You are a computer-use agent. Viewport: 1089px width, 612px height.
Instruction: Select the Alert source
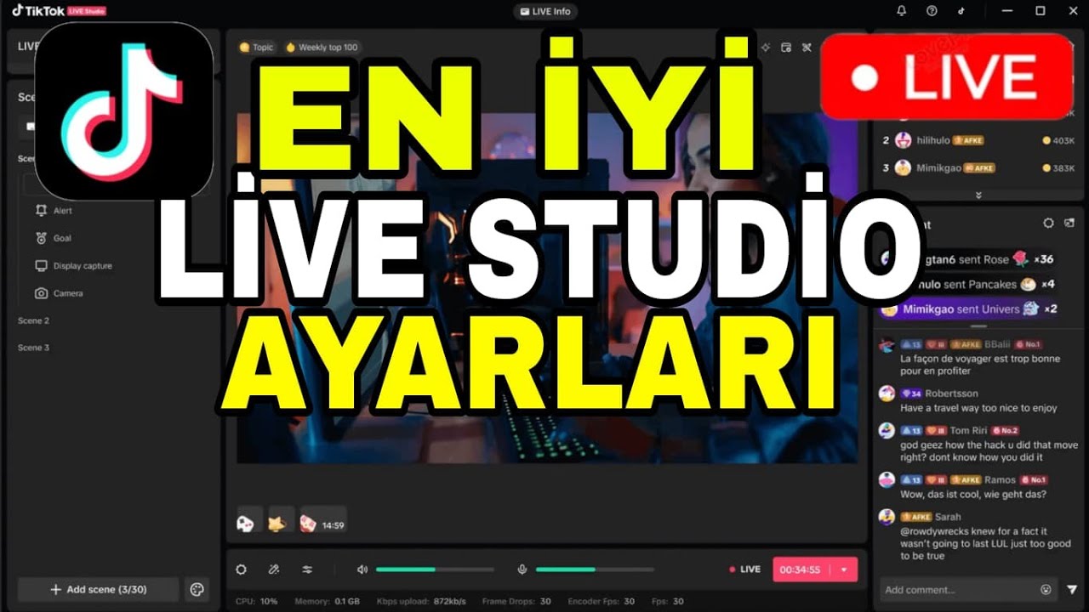(63, 211)
